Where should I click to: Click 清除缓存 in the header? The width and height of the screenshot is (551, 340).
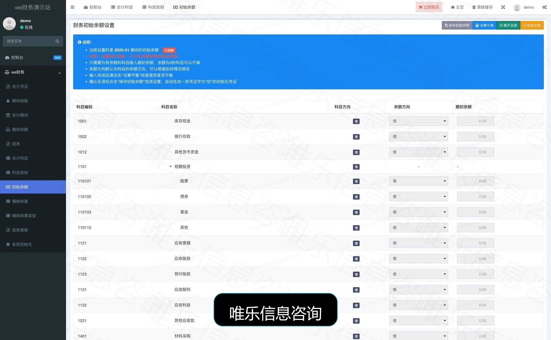pos(482,7)
